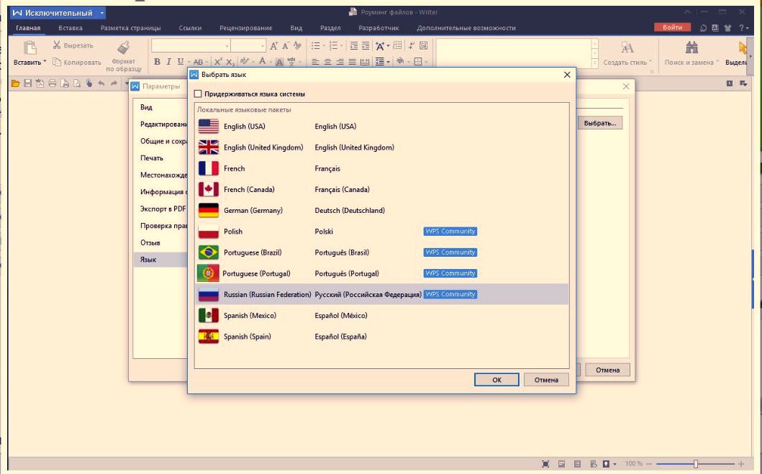Select the English (USA) flag icon
Image resolution: width=762 pixels, height=474 pixels.
point(209,127)
